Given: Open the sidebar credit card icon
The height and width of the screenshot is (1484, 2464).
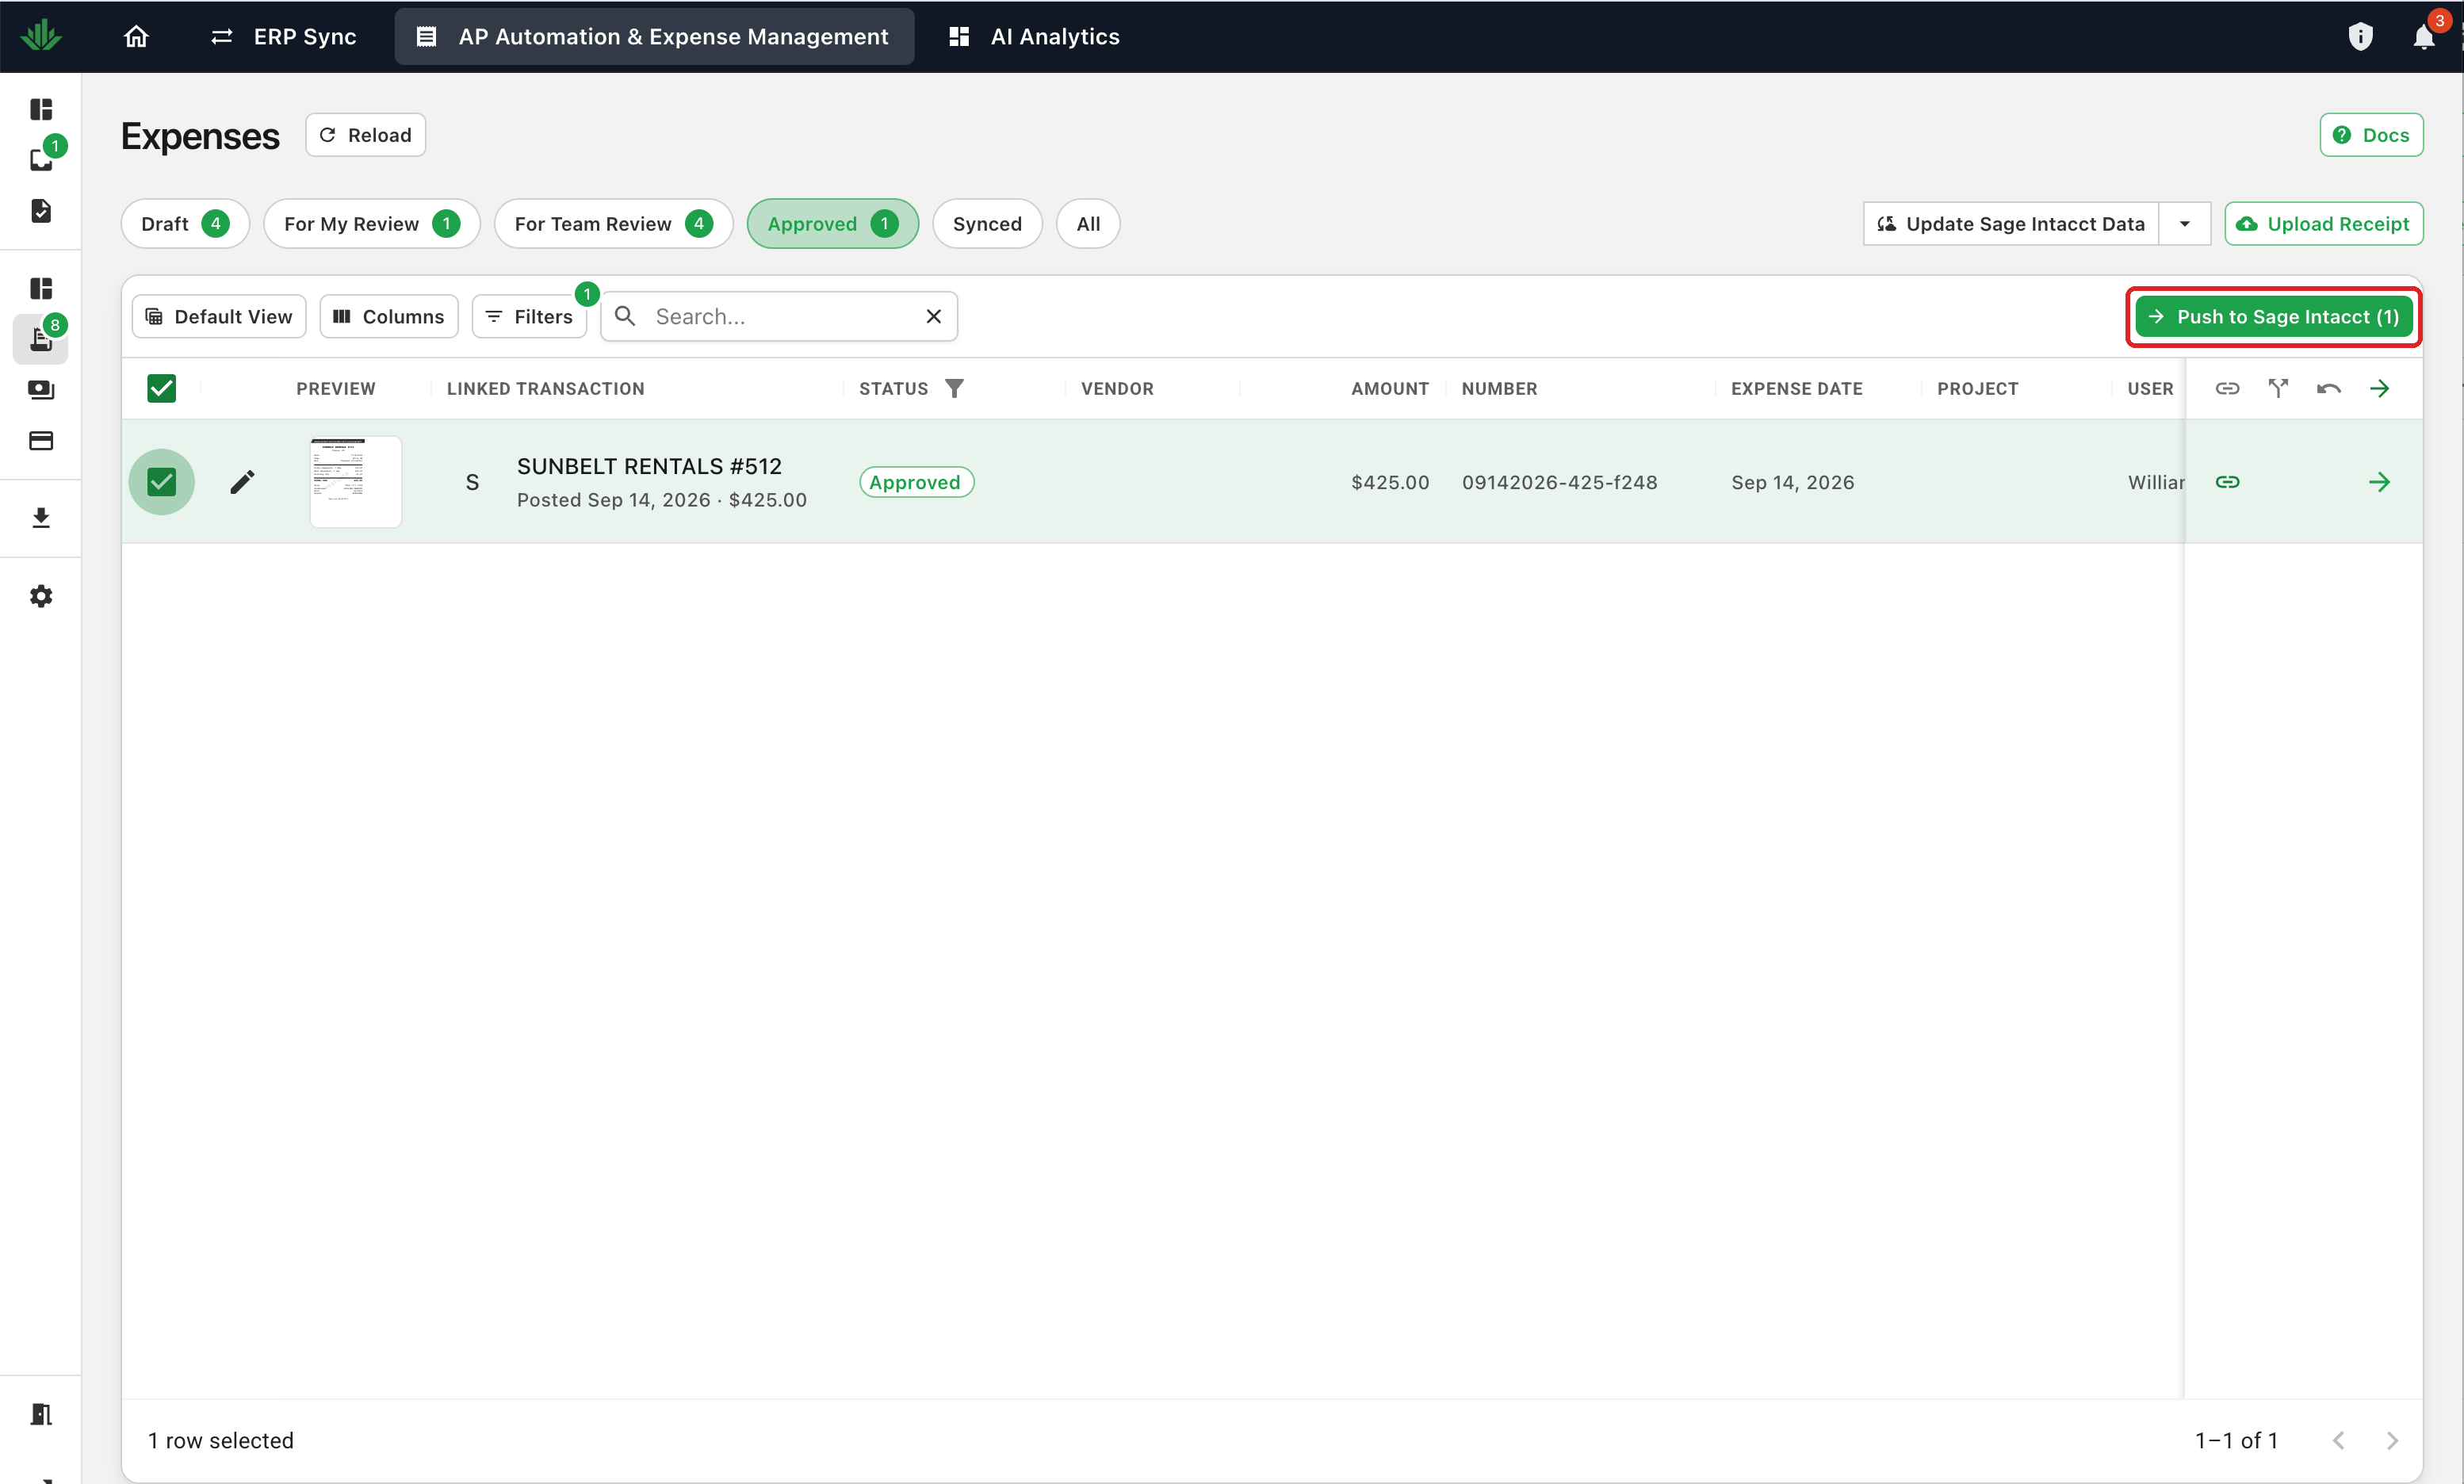Looking at the screenshot, I should pos(41,441).
